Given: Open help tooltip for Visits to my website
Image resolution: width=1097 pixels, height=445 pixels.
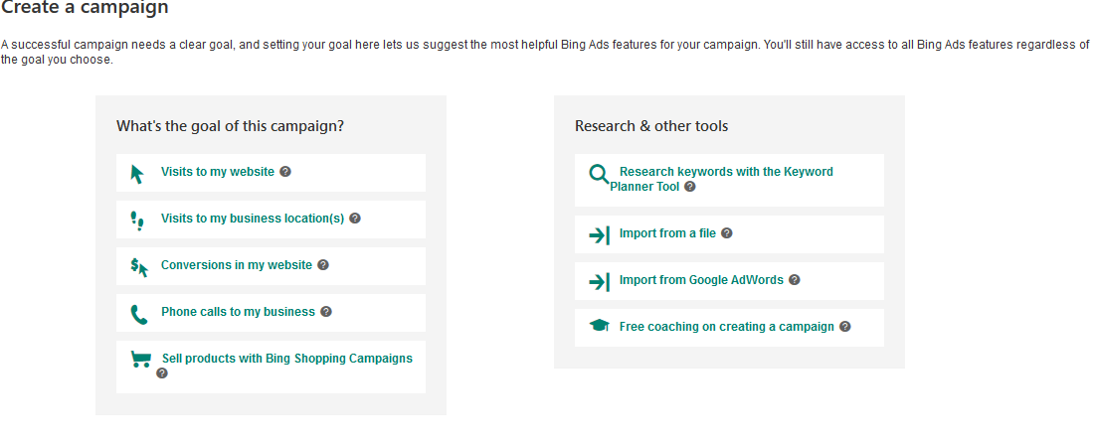Looking at the screenshot, I should (x=285, y=171).
